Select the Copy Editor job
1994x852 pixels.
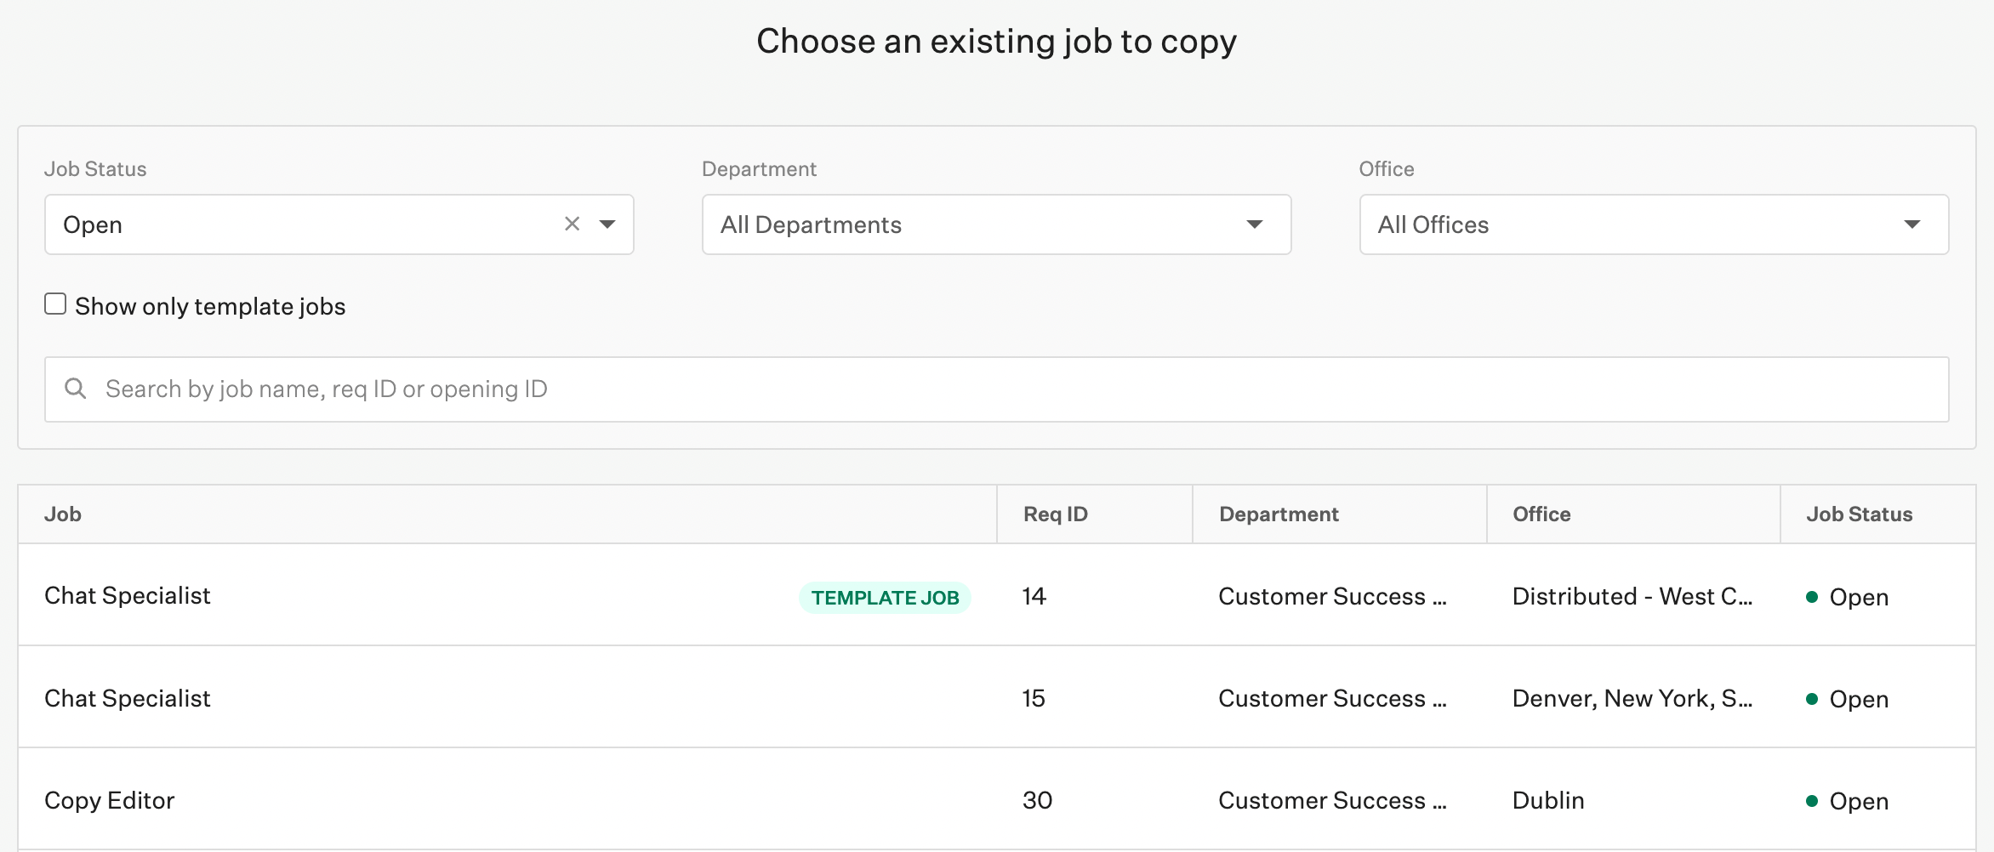(x=109, y=800)
